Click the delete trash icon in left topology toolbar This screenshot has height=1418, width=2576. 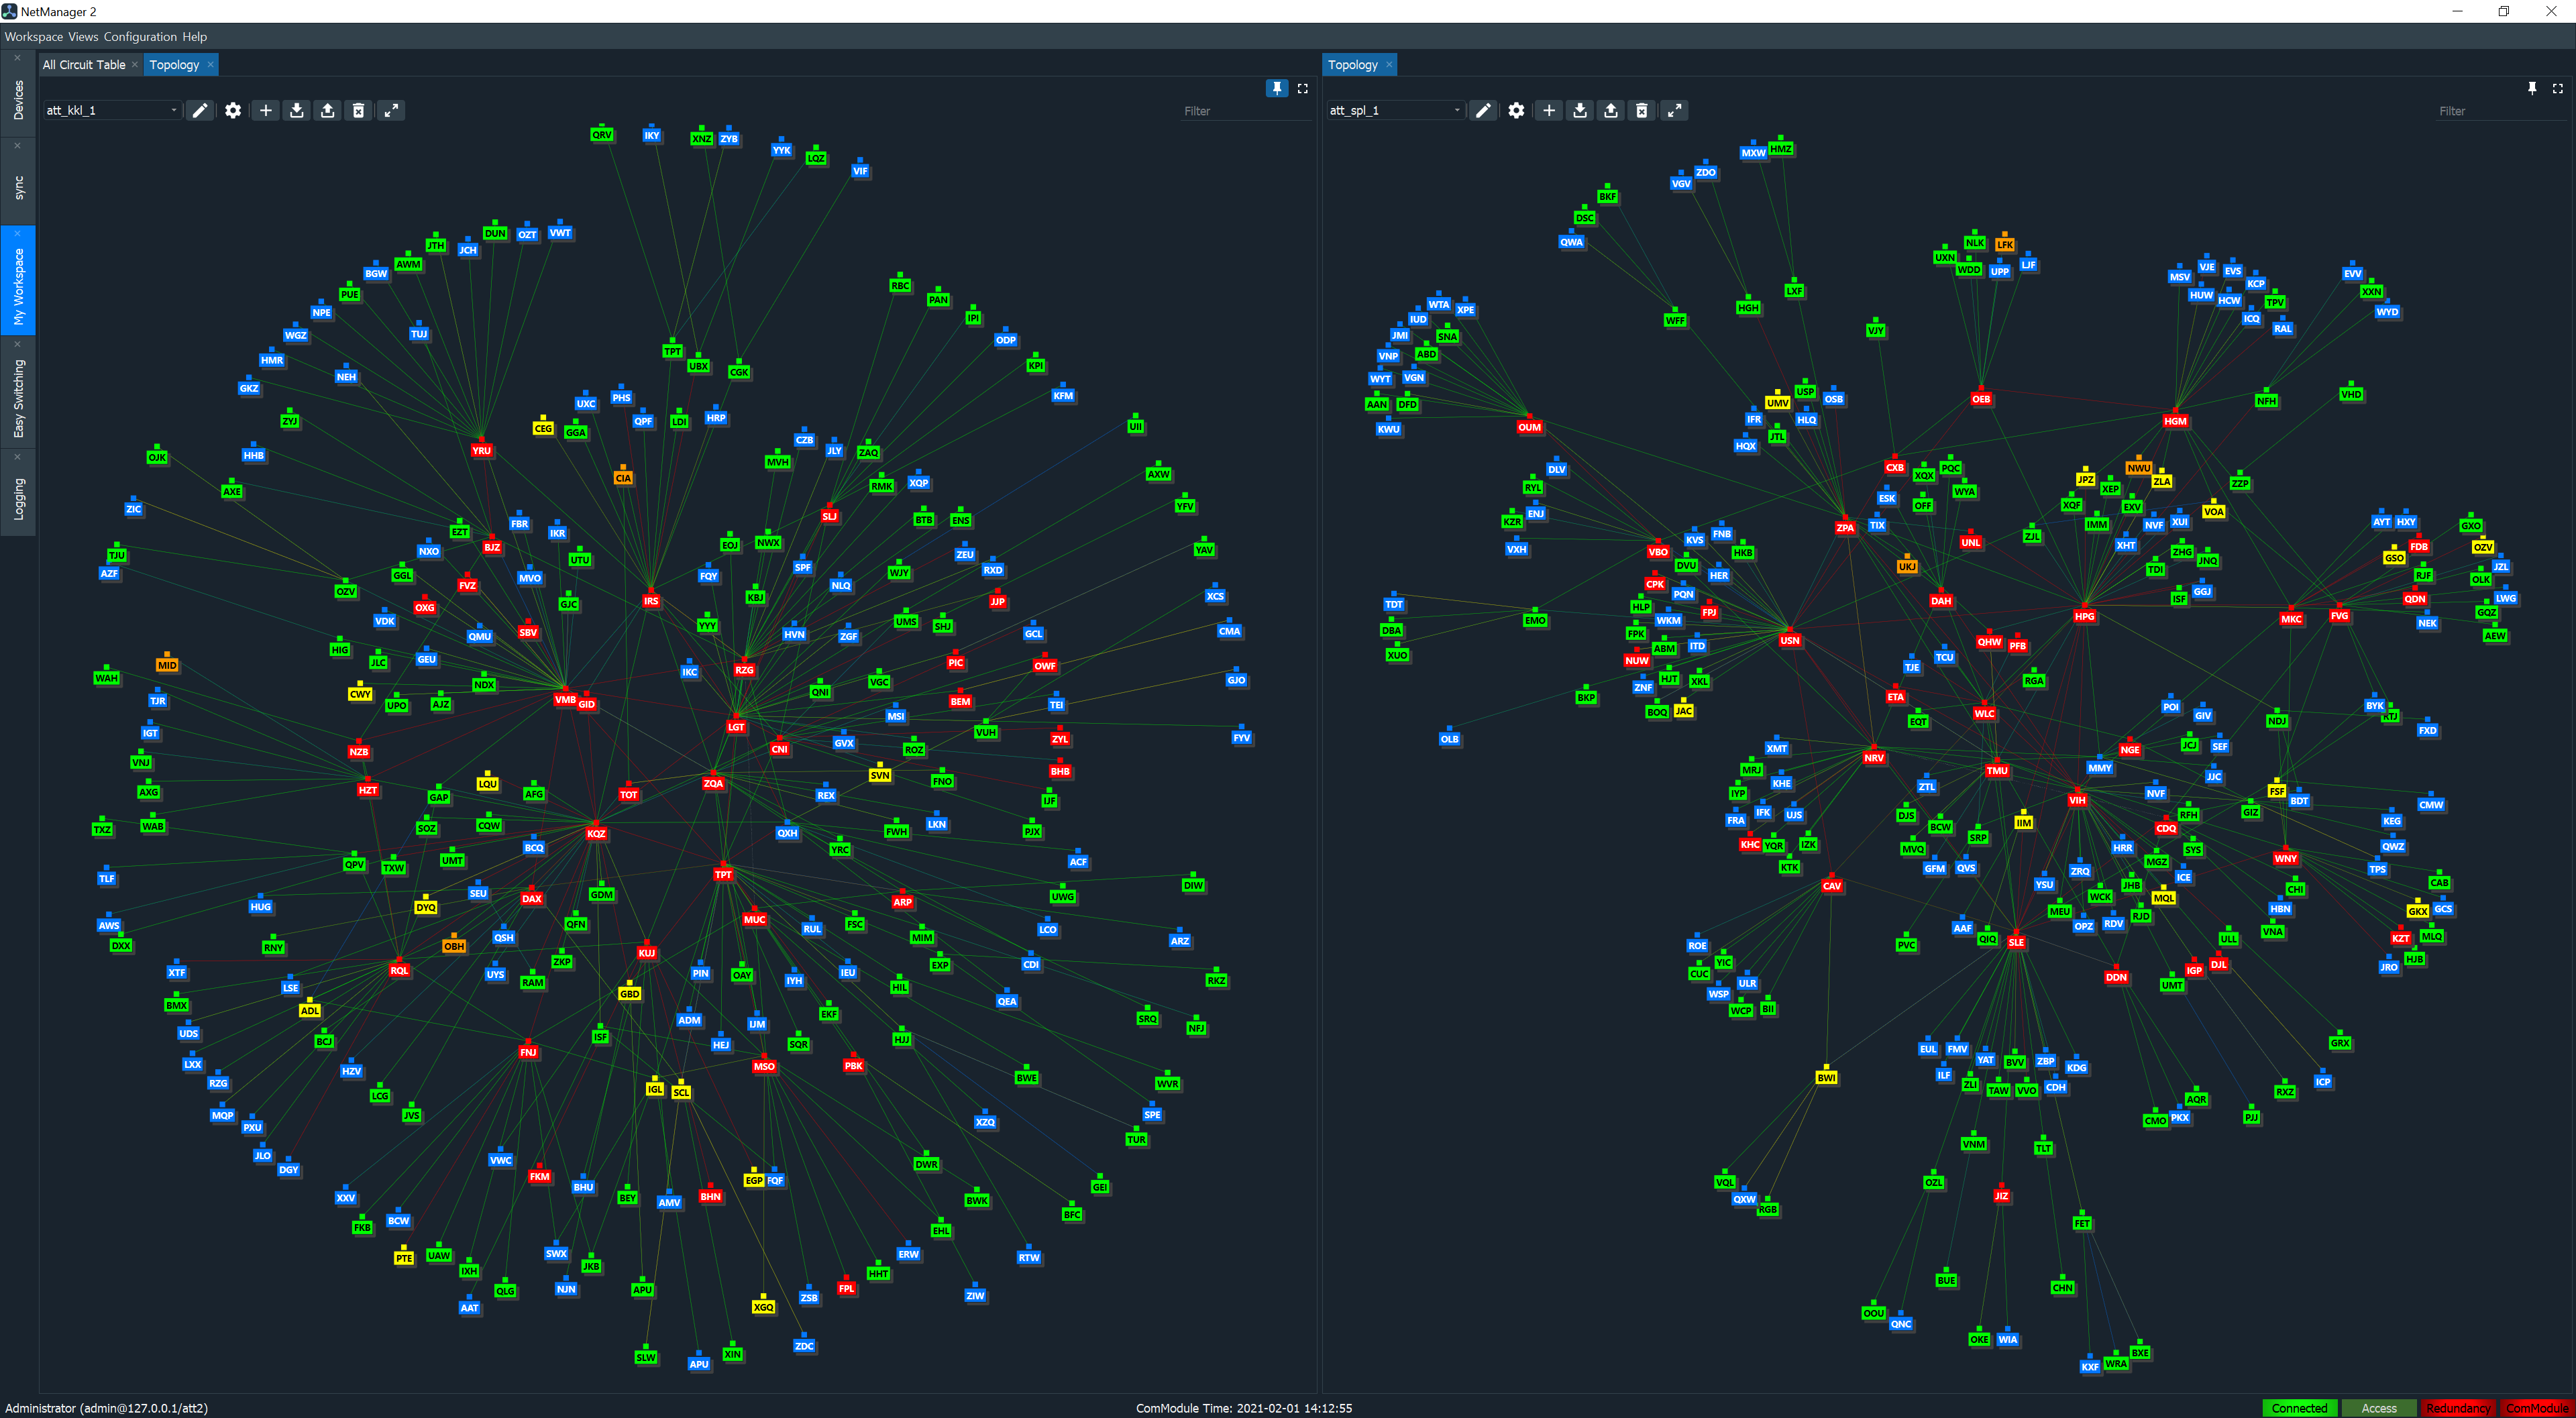coord(358,111)
